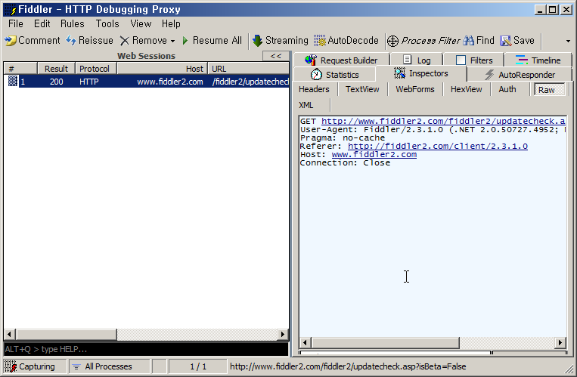577x377 pixels.
Task: Switch to the Request Builder tab
Action: [341, 60]
